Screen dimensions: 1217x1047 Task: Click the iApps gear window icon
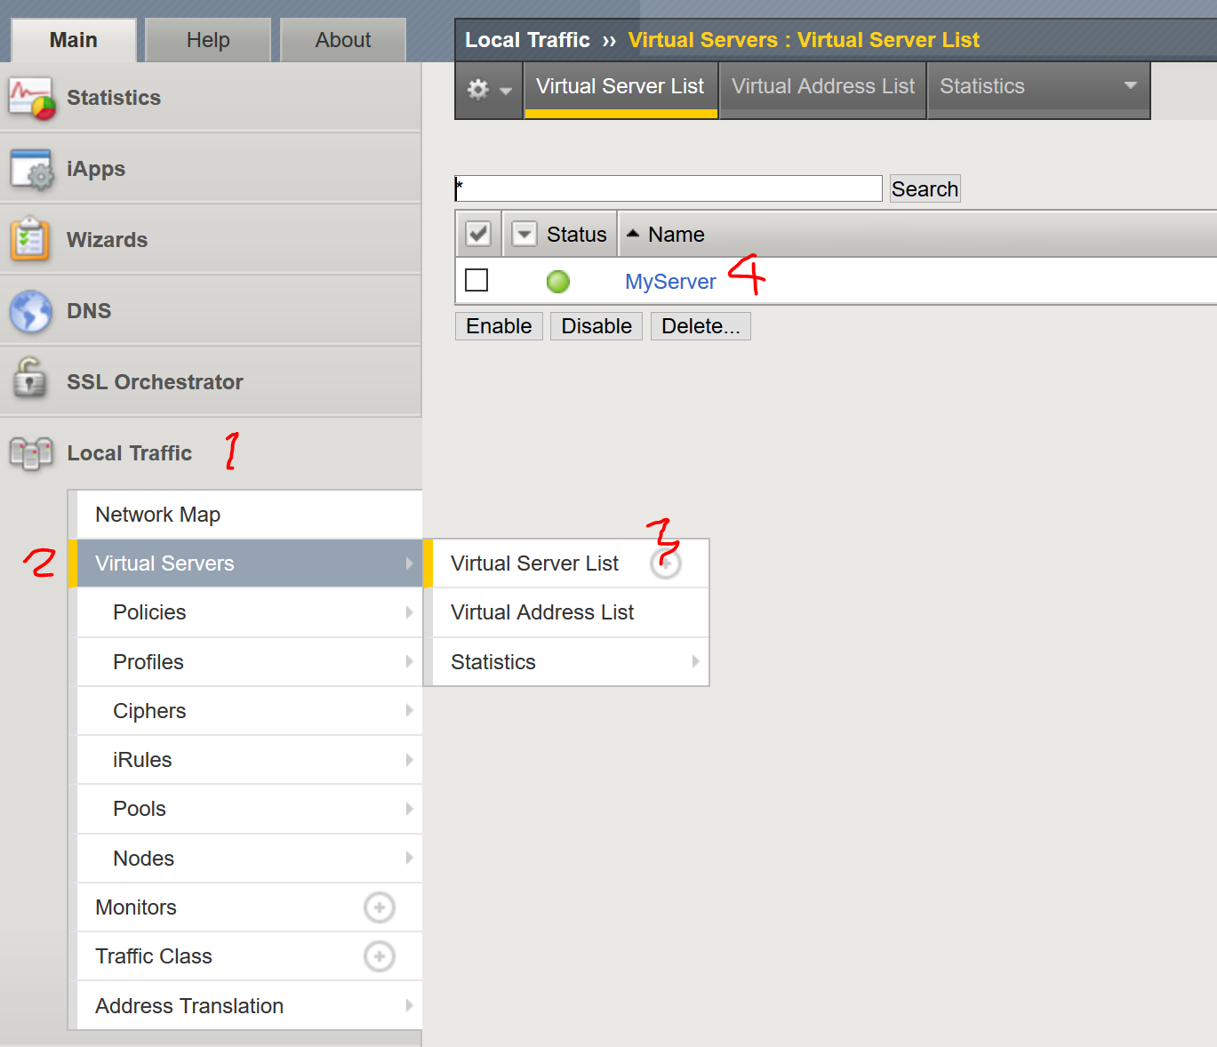coord(32,169)
